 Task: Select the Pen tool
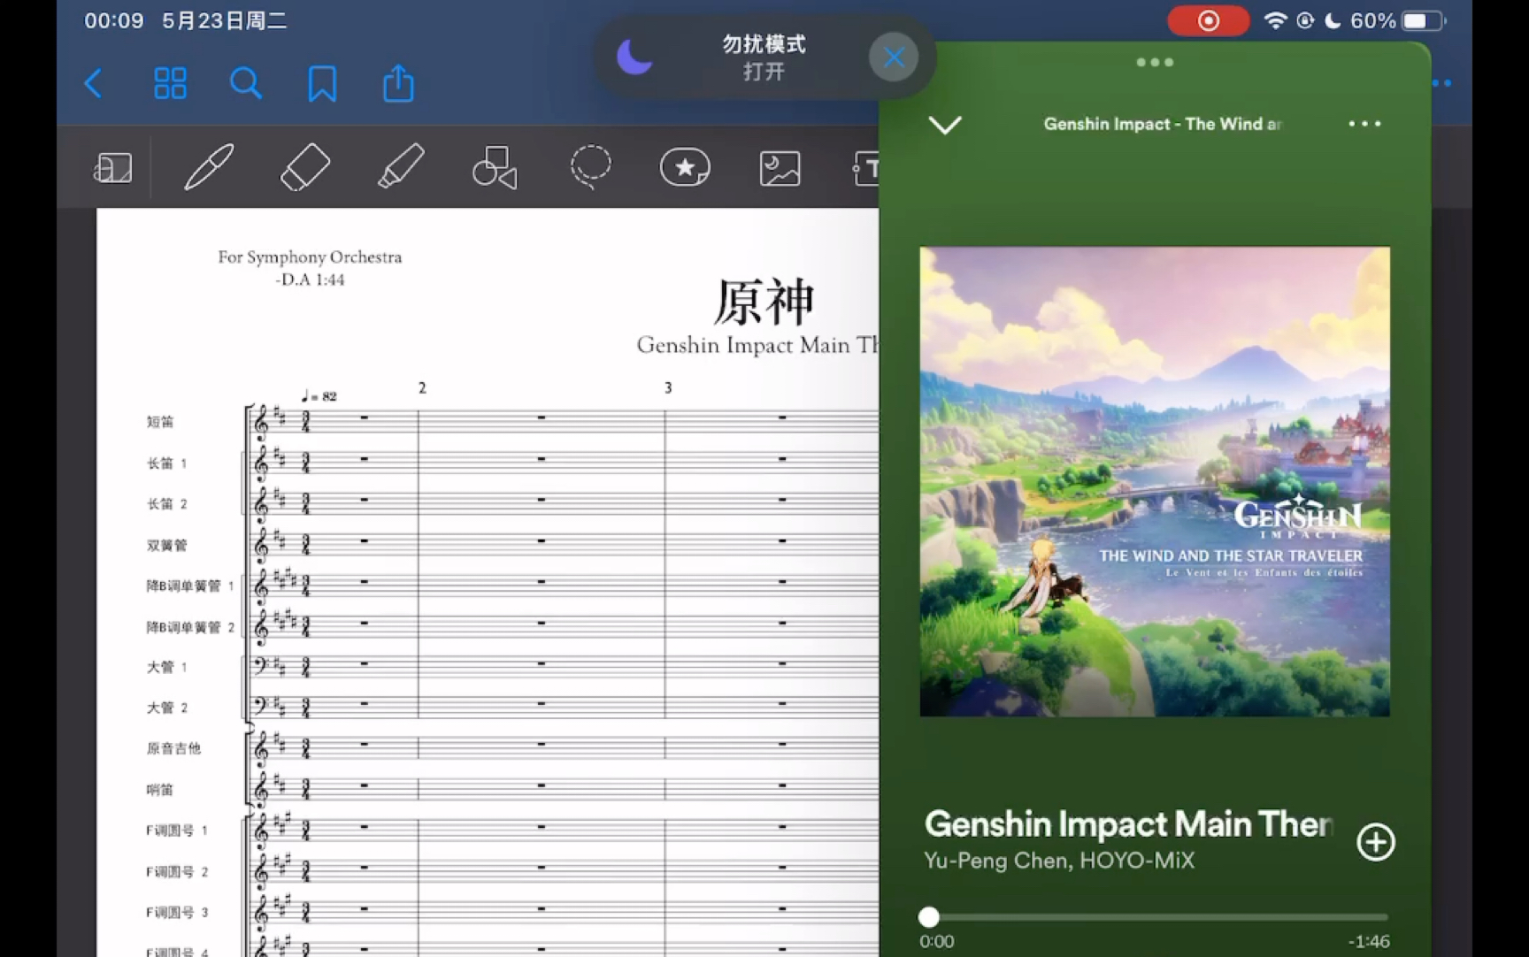(x=209, y=166)
